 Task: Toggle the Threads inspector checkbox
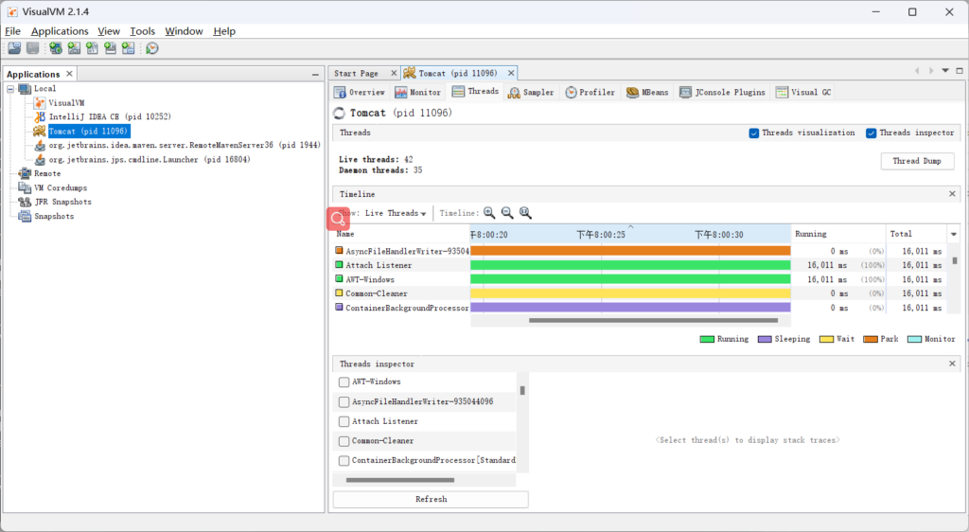(x=872, y=133)
